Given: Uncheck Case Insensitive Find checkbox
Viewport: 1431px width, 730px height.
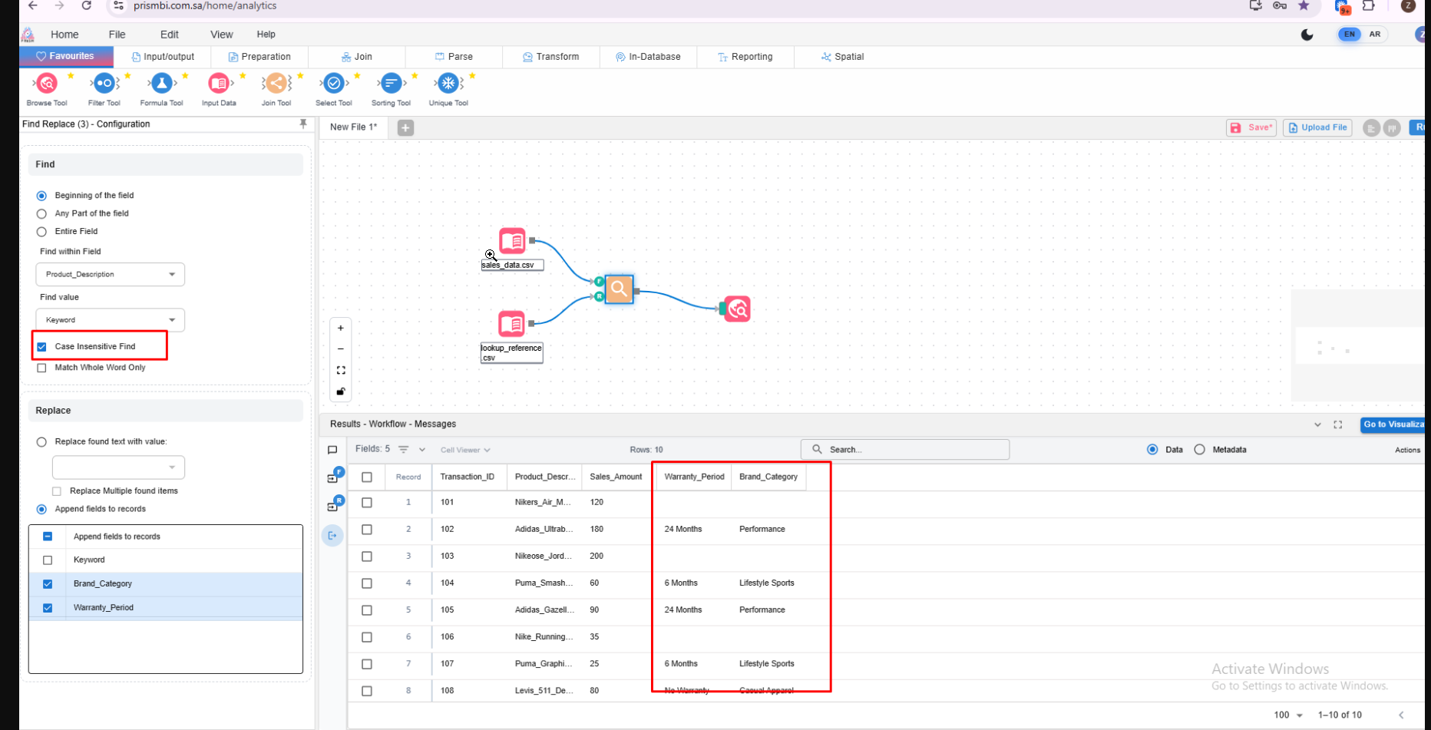Looking at the screenshot, I should pos(42,347).
